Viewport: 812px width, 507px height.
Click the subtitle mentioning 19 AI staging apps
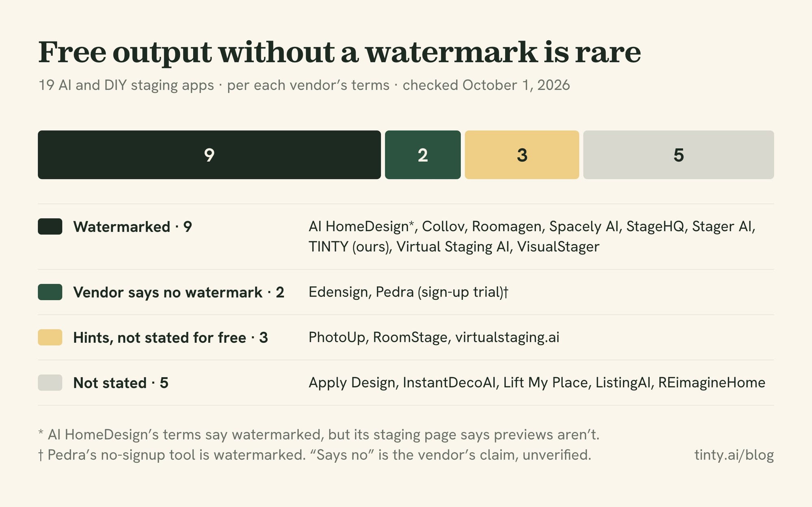[304, 85]
